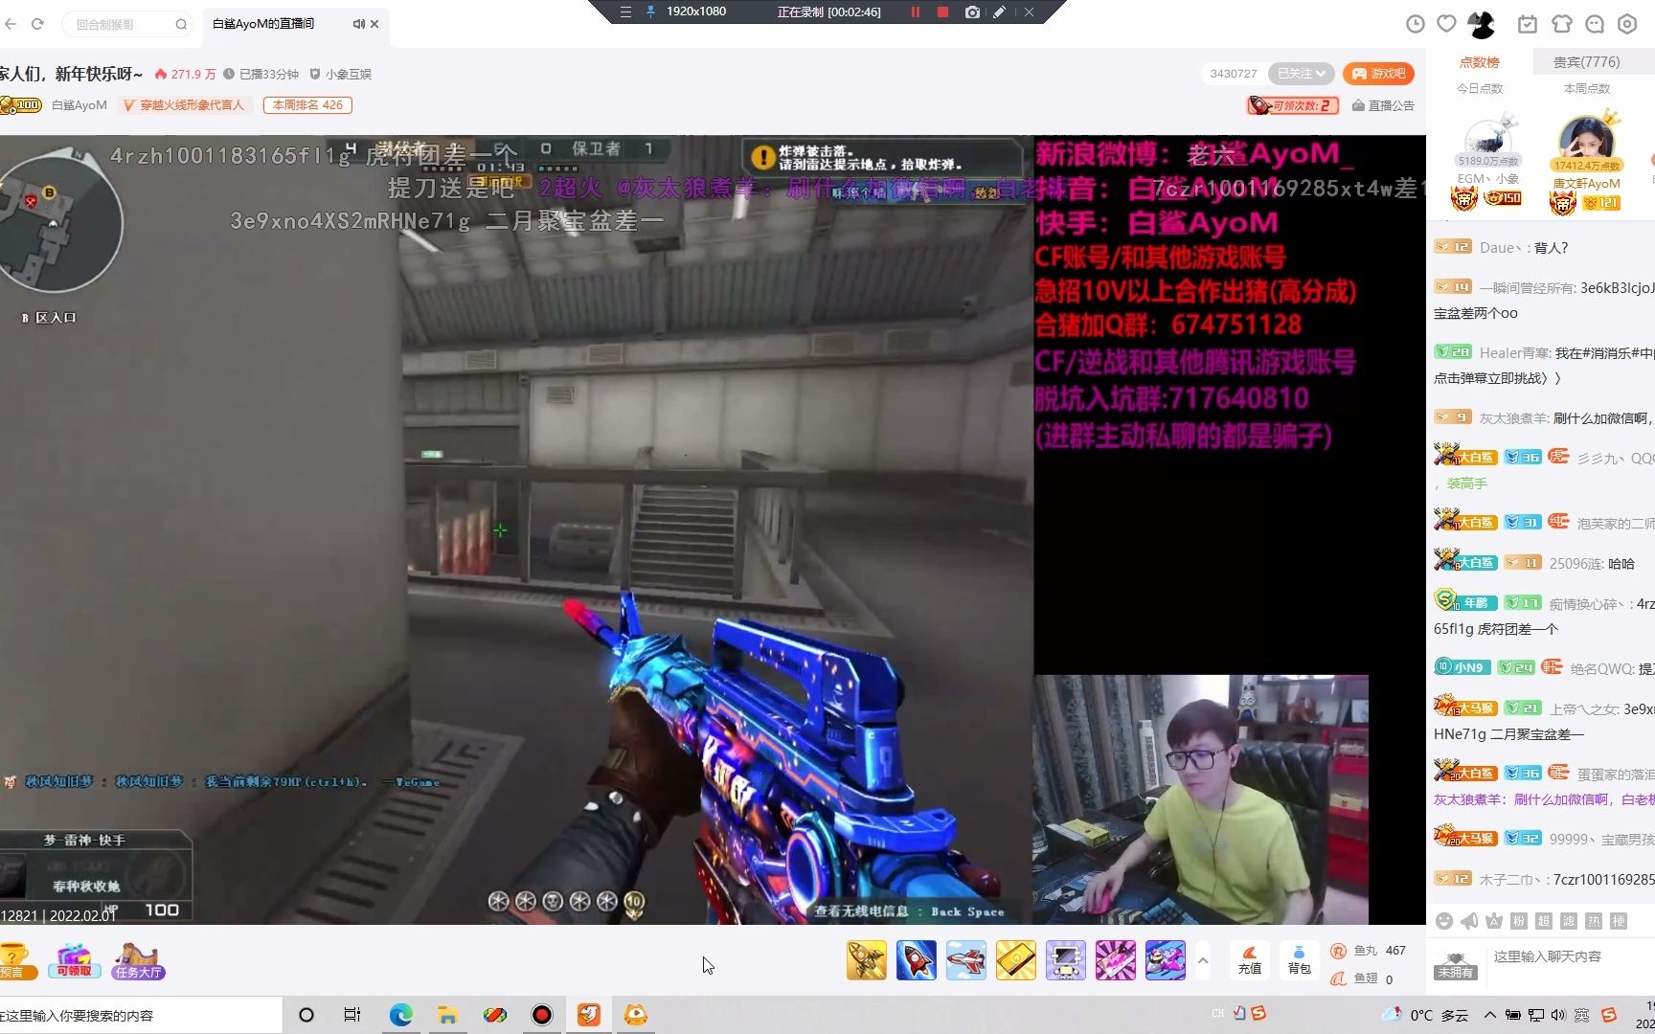Expand the 已关注 follow dropdown
This screenshot has height=1034, width=1655.
pos(1301,74)
